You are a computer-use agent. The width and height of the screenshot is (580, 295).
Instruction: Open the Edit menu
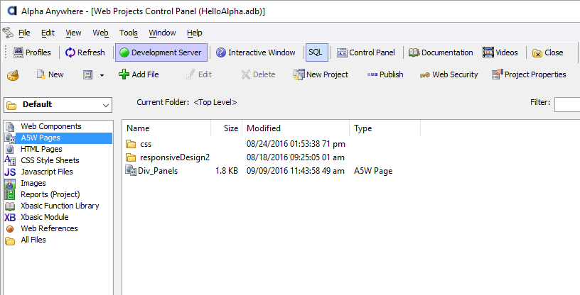pos(48,33)
